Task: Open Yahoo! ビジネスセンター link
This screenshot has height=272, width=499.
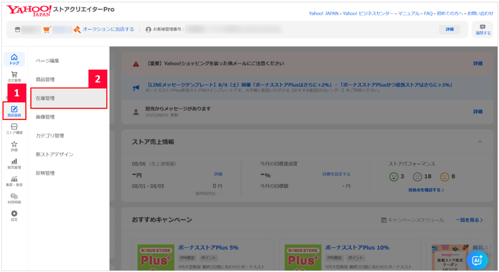Action: click(368, 13)
